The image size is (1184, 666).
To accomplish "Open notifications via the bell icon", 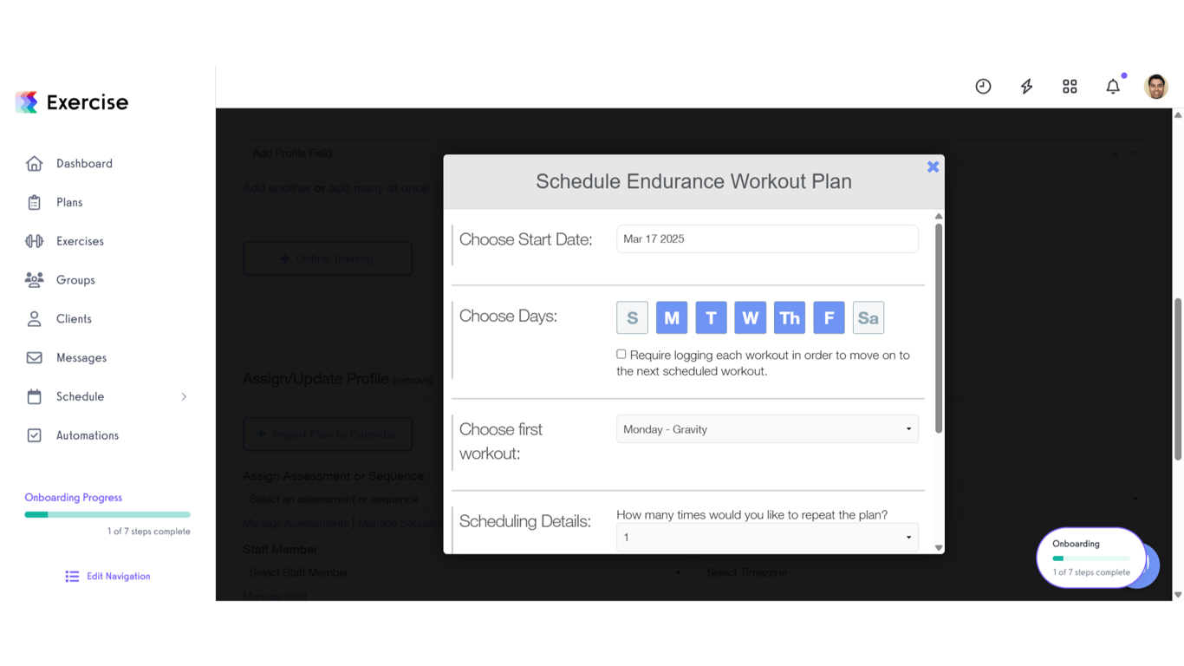I will click(x=1113, y=86).
